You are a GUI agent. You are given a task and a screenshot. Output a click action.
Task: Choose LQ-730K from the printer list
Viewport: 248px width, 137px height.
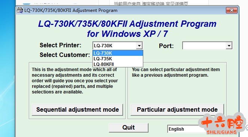point(118,53)
